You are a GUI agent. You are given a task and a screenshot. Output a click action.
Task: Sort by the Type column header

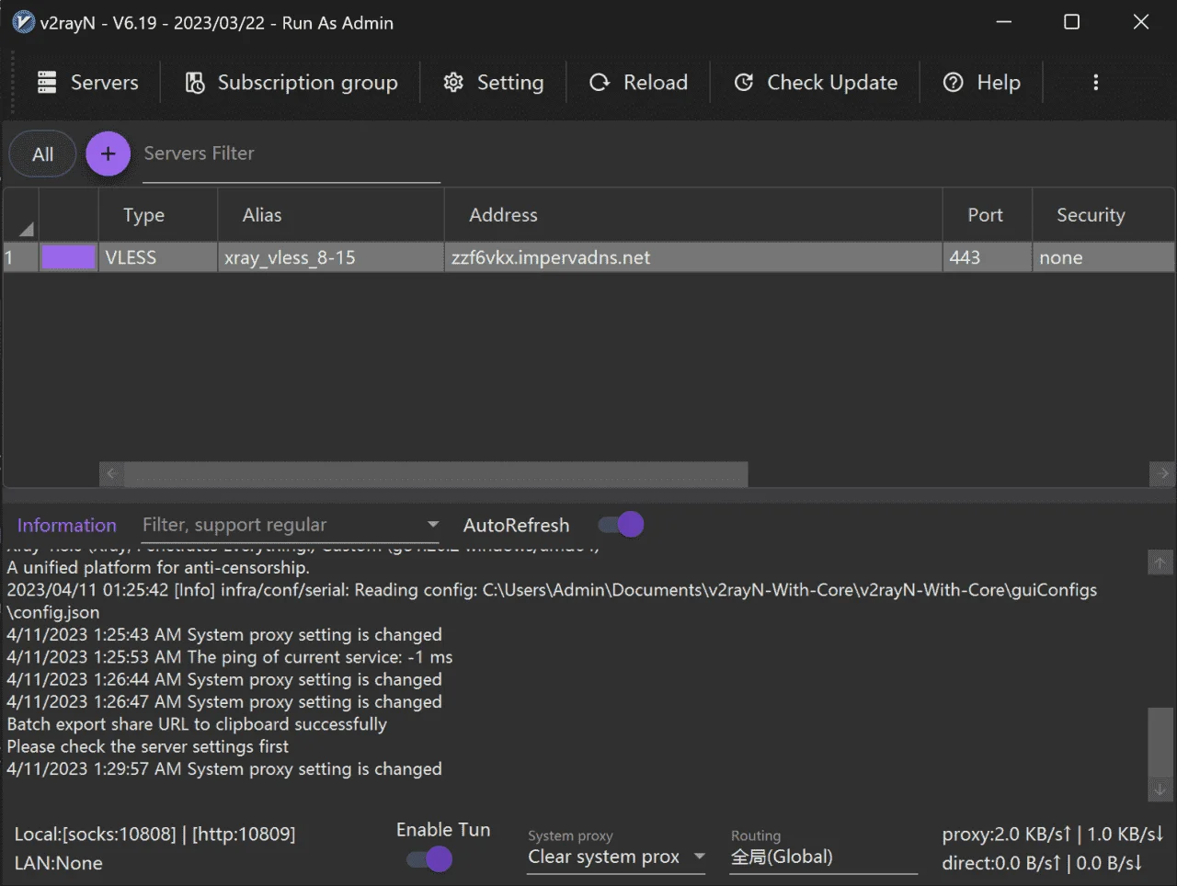157,215
